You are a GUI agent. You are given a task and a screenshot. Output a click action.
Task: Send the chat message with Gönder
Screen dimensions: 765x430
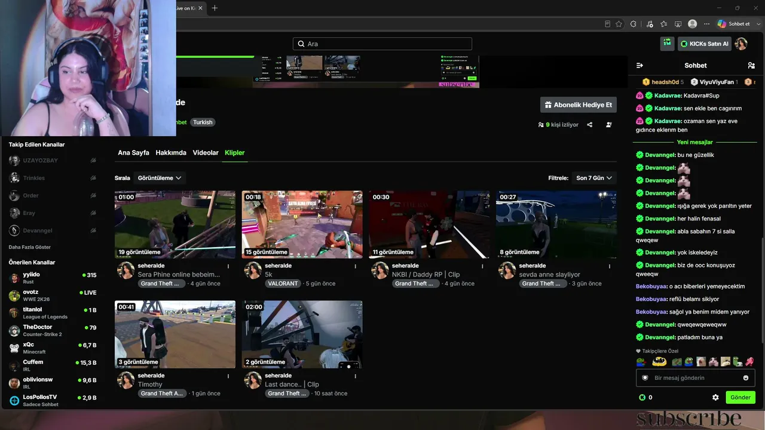tap(740, 397)
